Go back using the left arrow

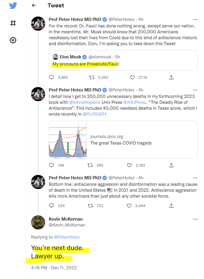pos(34,5)
